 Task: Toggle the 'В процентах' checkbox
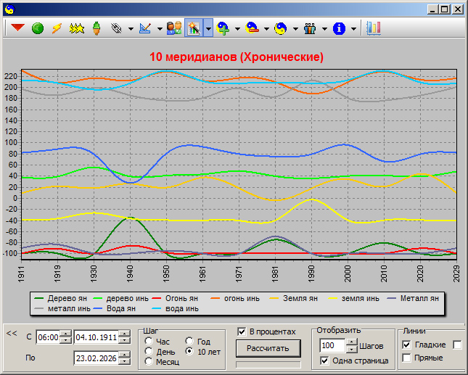click(x=242, y=331)
